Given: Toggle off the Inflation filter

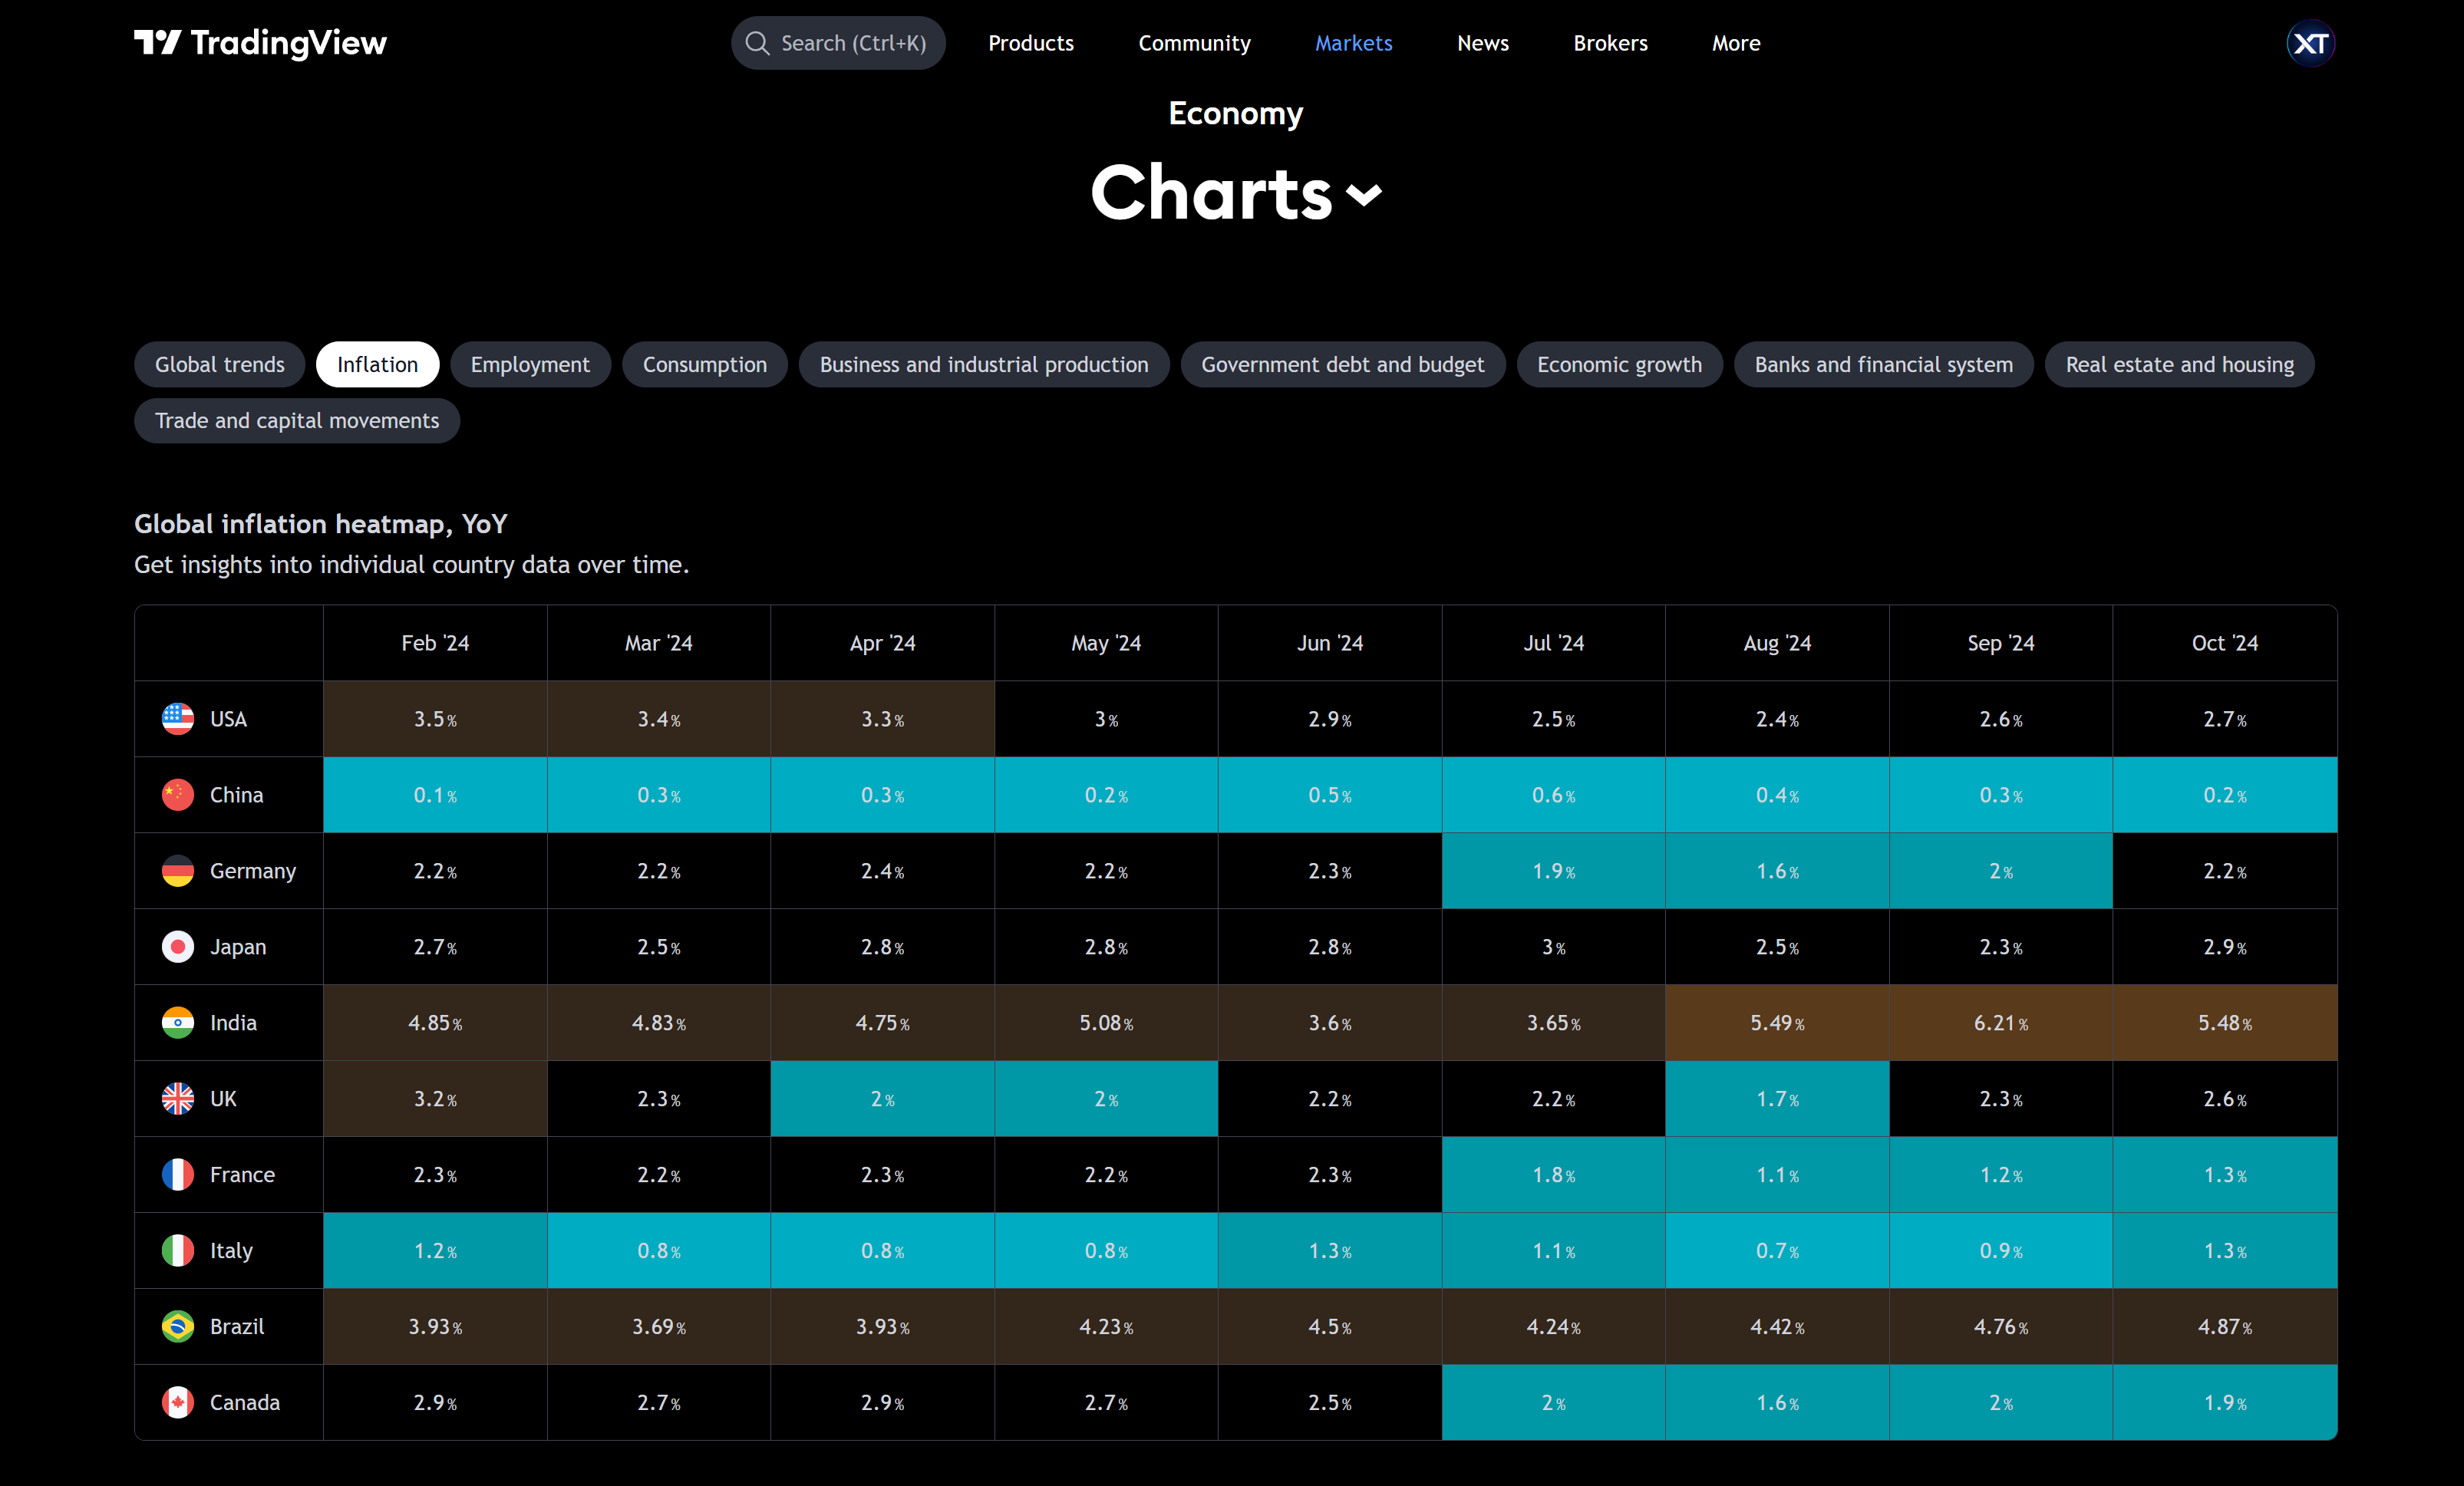Looking at the screenshot, I should [x=377, y=364].
